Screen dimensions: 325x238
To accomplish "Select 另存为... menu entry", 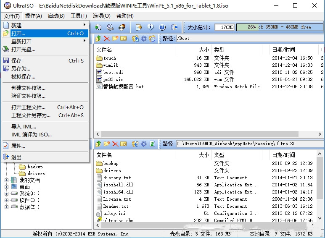I will tap(45, 69).
